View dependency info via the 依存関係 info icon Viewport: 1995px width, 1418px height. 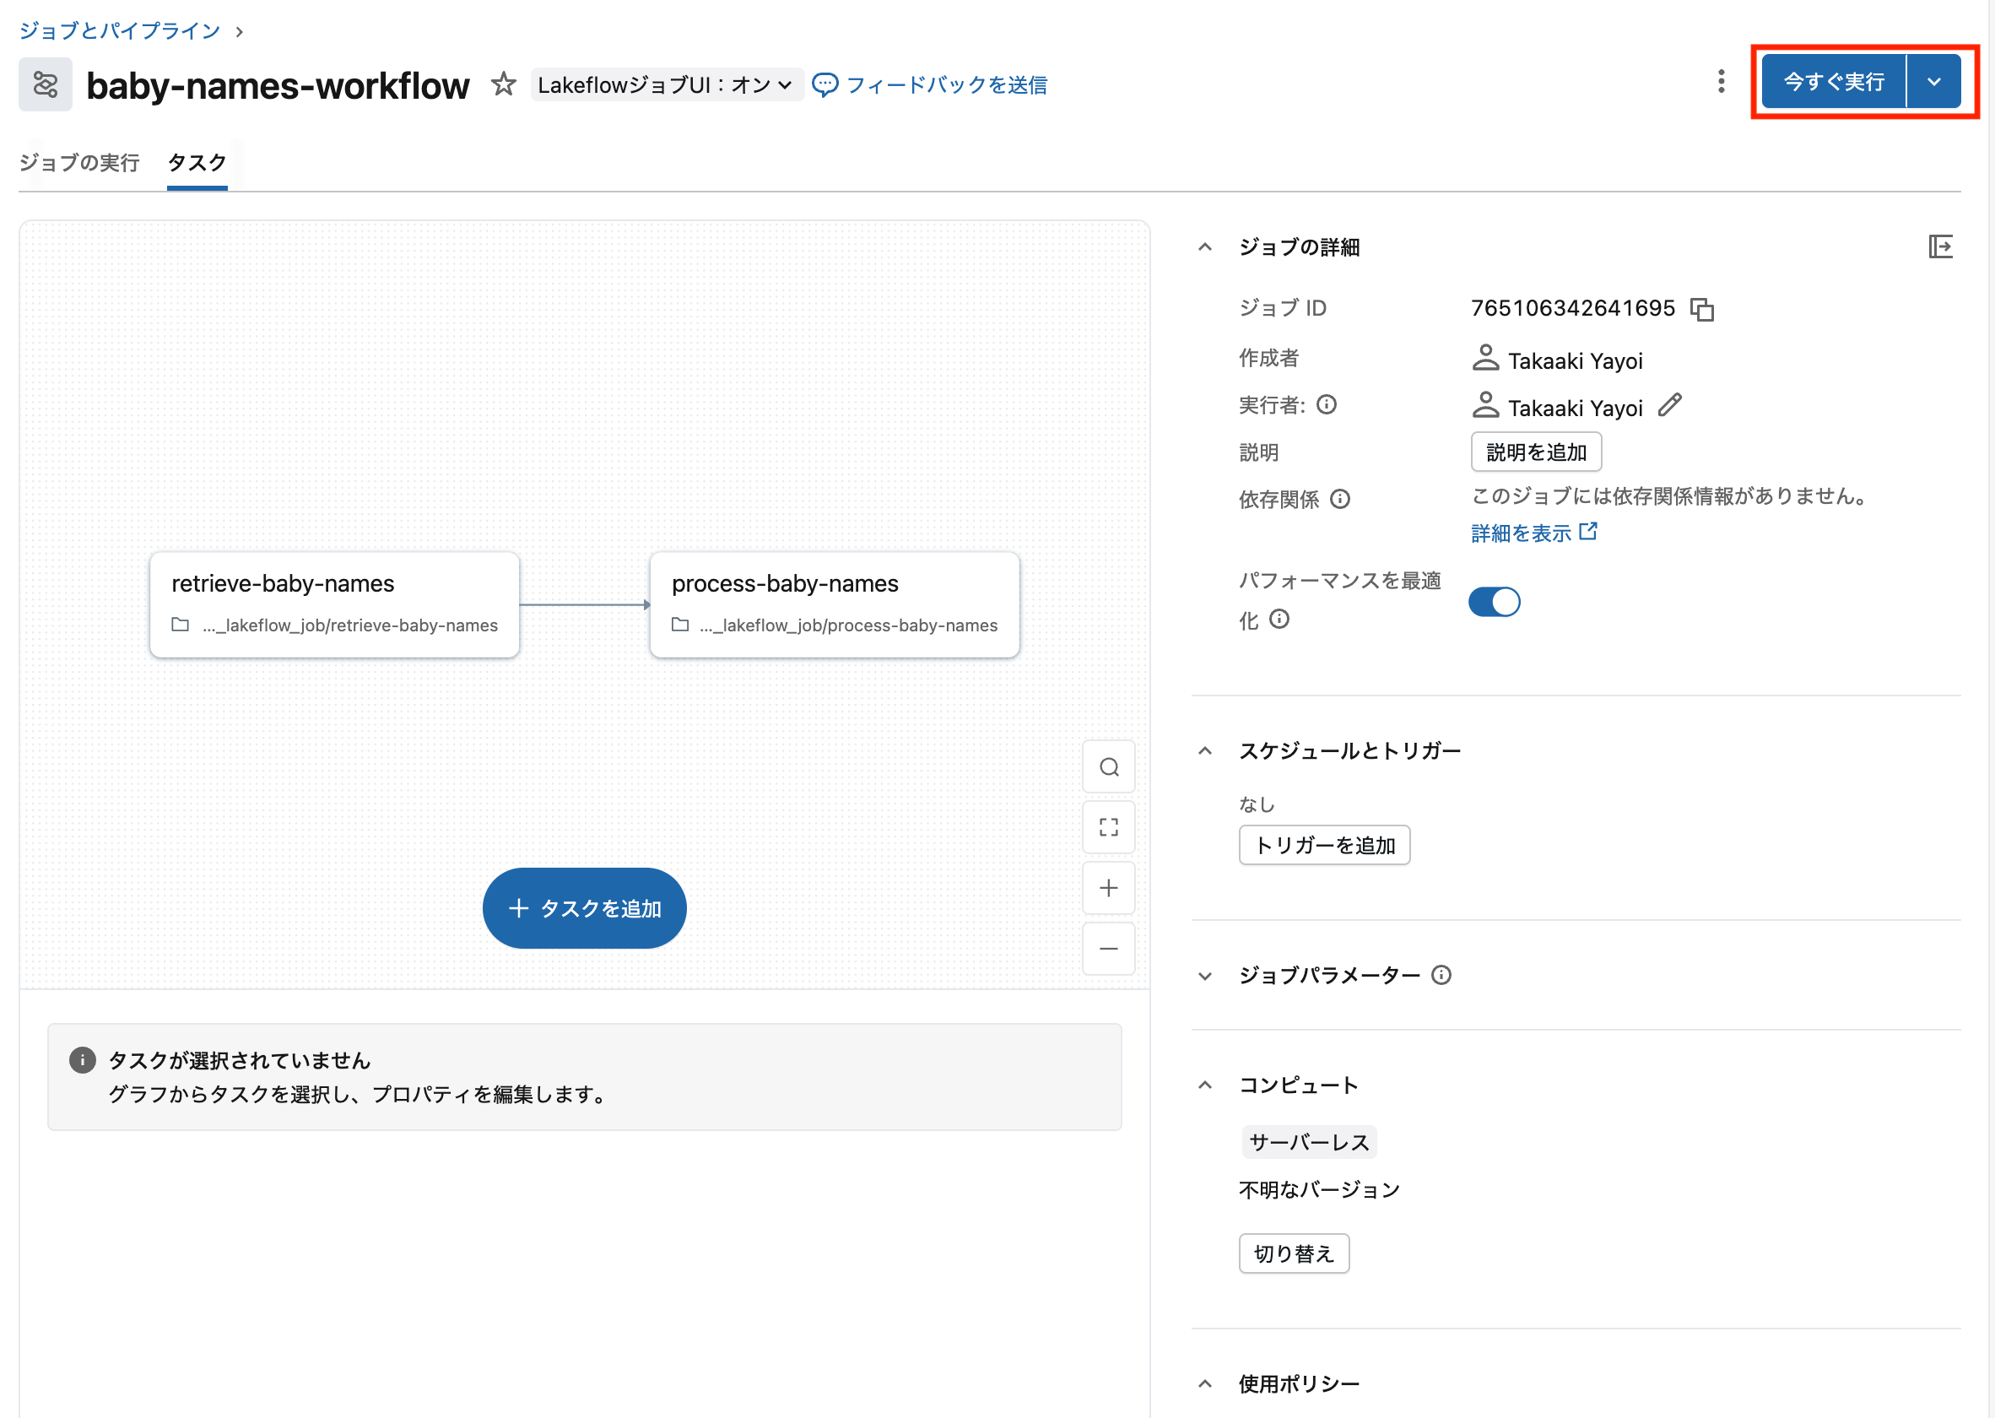[x=1341, y=499]
